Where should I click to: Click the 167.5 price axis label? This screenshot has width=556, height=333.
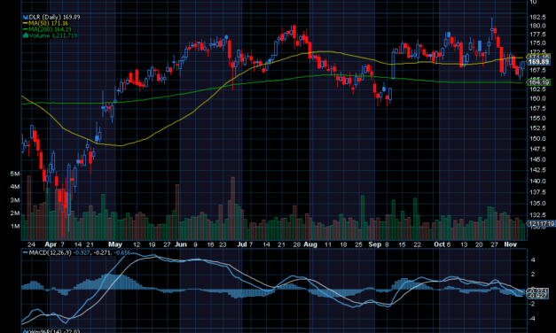click(x=537, y=70)
